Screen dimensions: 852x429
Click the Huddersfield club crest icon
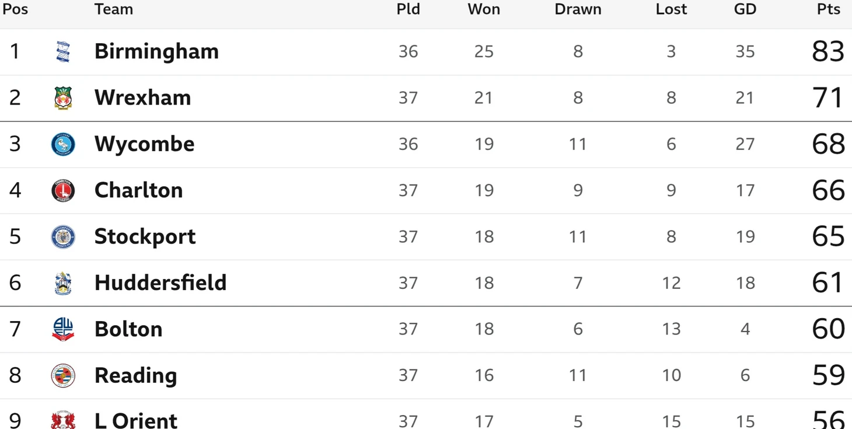63,282
